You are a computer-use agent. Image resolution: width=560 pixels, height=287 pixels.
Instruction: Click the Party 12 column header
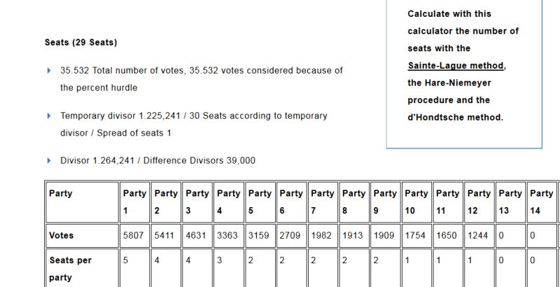[x=479, y=202]
